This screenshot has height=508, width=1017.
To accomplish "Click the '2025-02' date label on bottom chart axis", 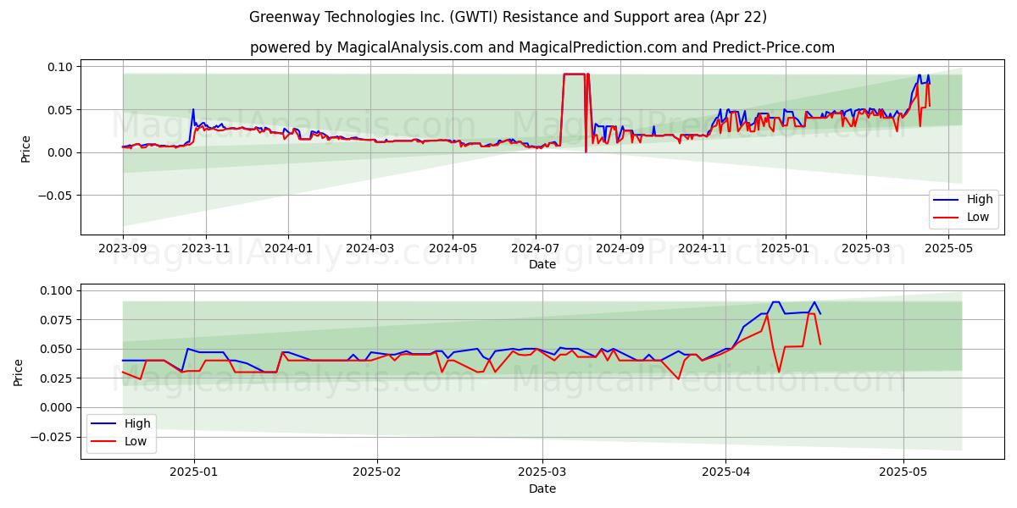I will [x=376, y=471].
